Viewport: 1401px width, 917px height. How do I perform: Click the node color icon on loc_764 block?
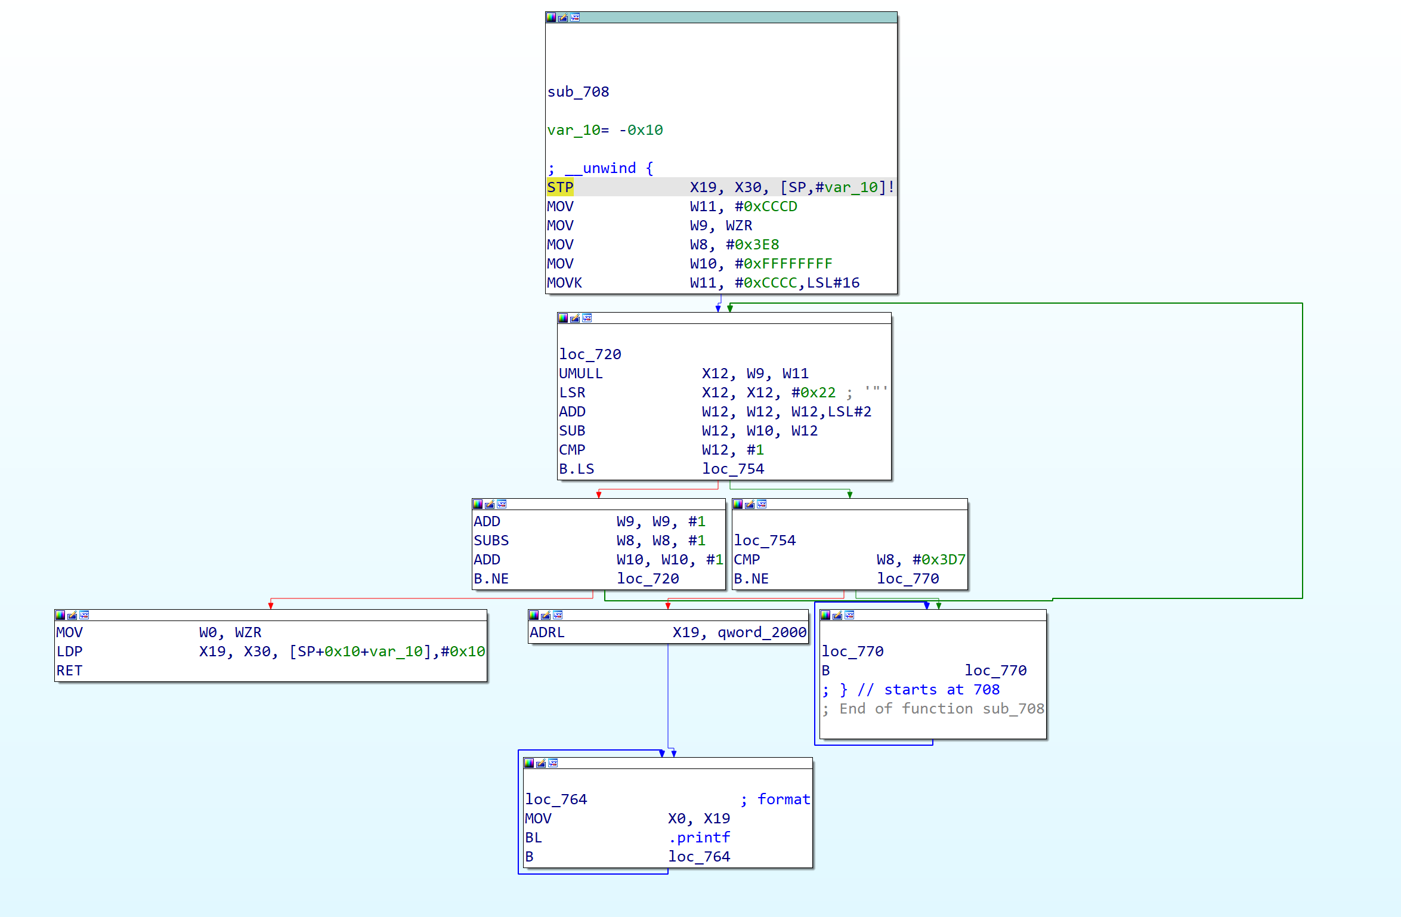point(529,763)
